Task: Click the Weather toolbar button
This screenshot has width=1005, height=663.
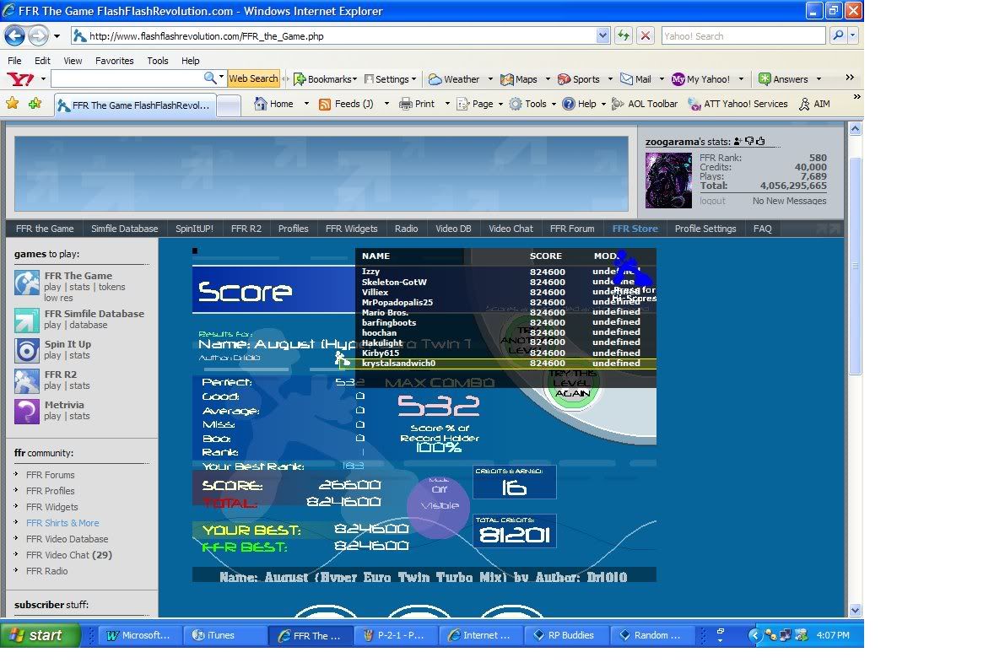Action: pyautogui.click(x=454, y=78)
